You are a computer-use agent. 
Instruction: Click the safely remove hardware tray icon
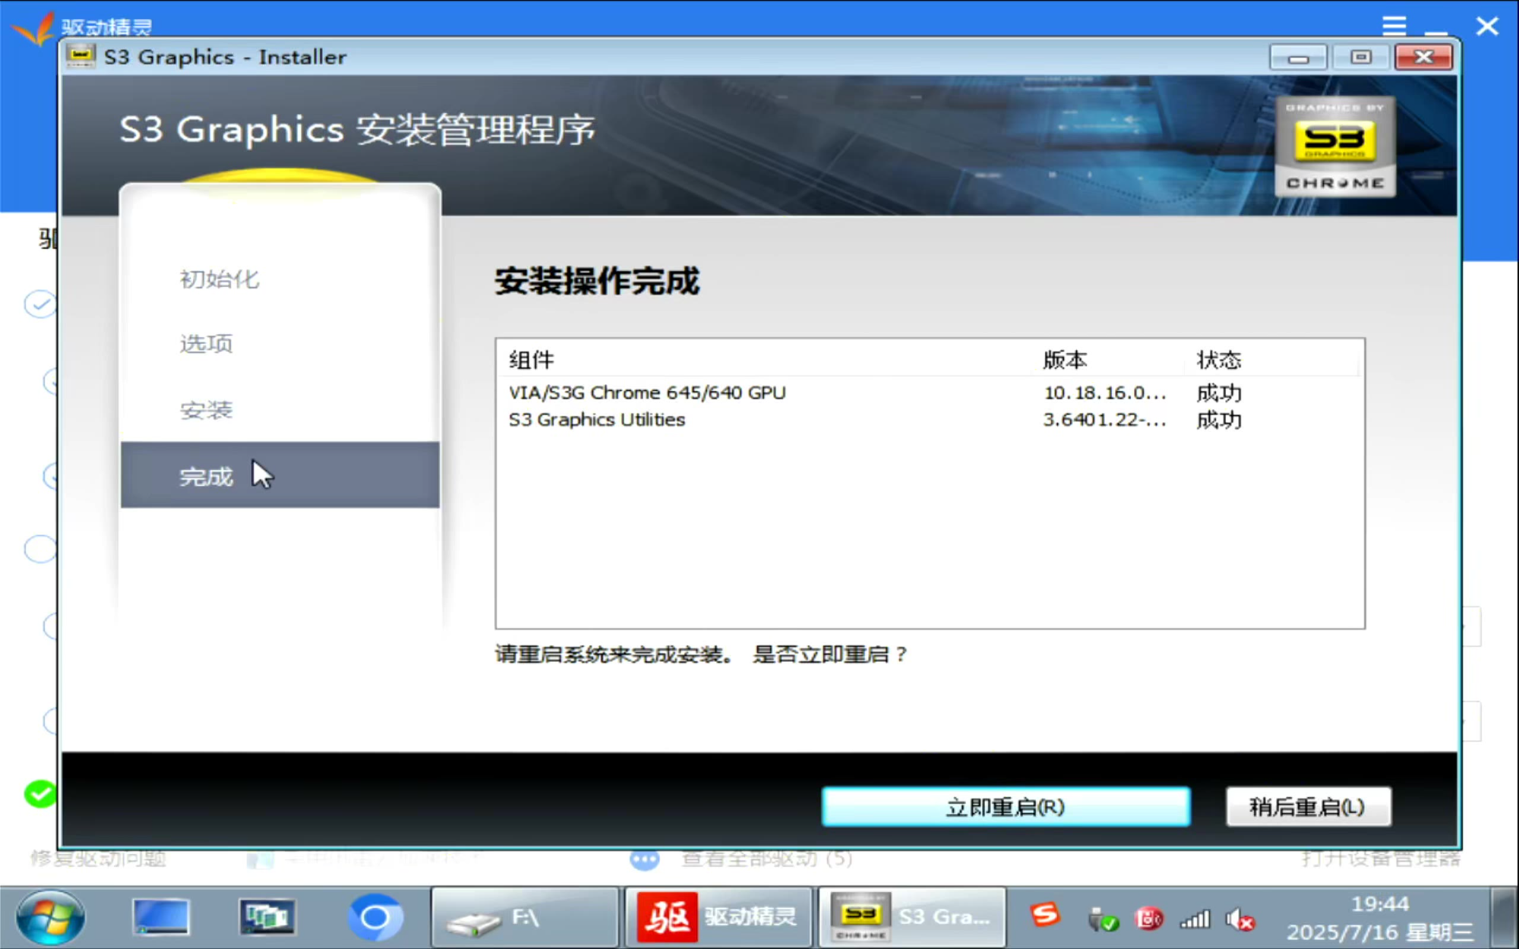pos(1102,919)
